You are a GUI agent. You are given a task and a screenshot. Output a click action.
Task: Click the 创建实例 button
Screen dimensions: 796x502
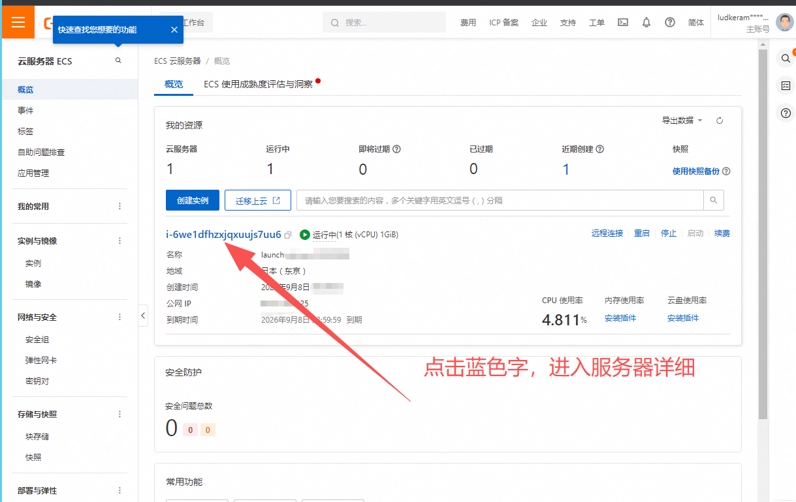[x=193, y=200]
